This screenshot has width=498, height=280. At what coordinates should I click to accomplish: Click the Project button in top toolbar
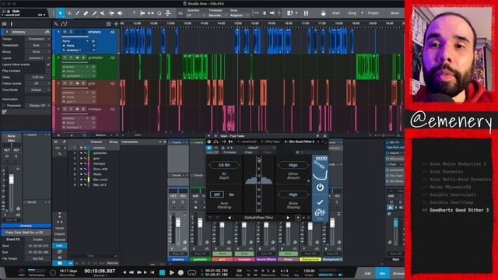(x=373, y=13)
